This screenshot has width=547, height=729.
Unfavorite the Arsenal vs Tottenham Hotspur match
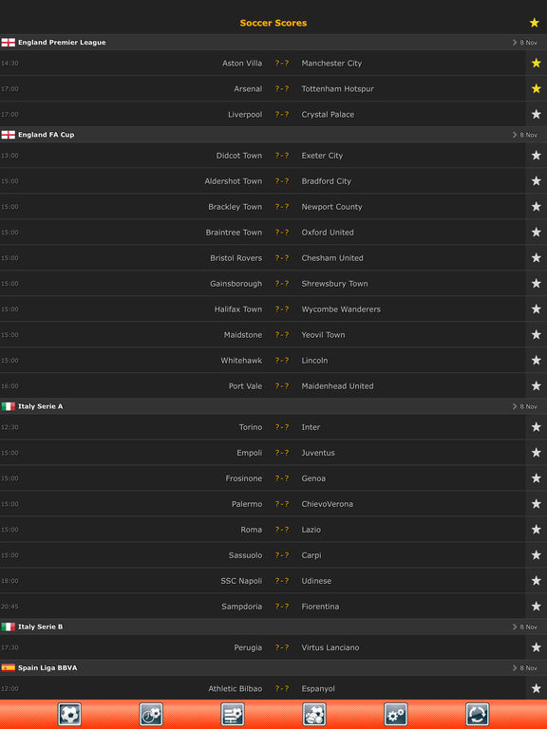coord(537,88)
